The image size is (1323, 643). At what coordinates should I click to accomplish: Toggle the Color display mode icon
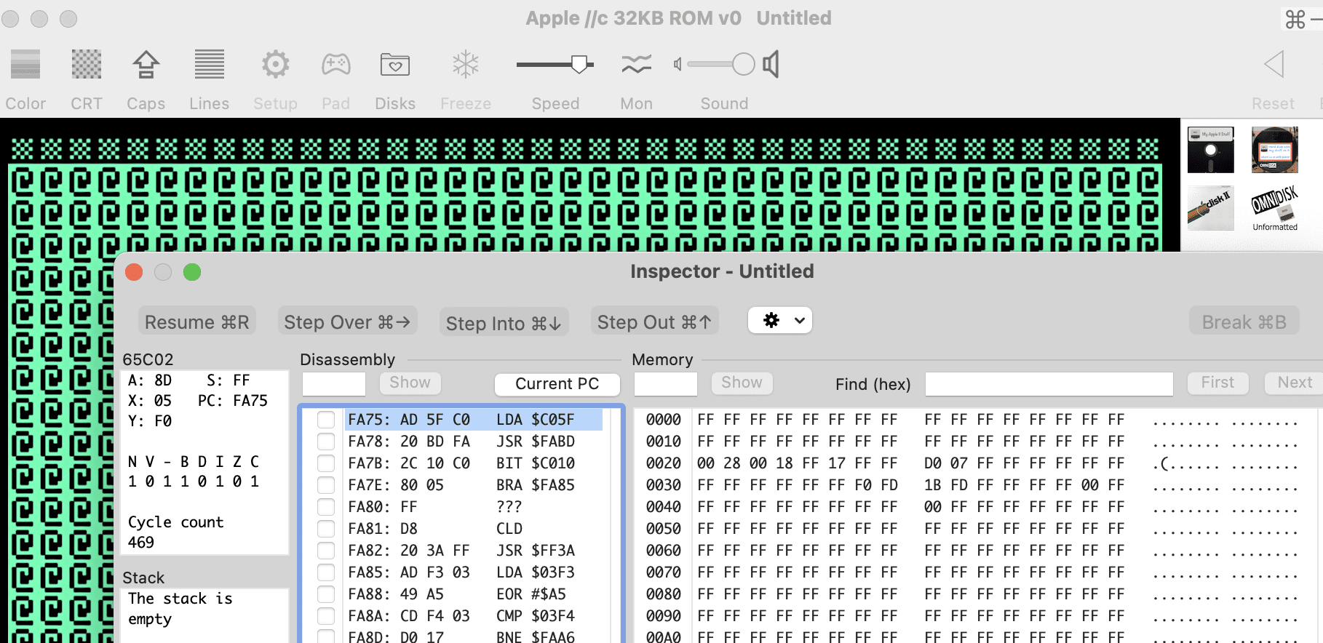[25, 65]
